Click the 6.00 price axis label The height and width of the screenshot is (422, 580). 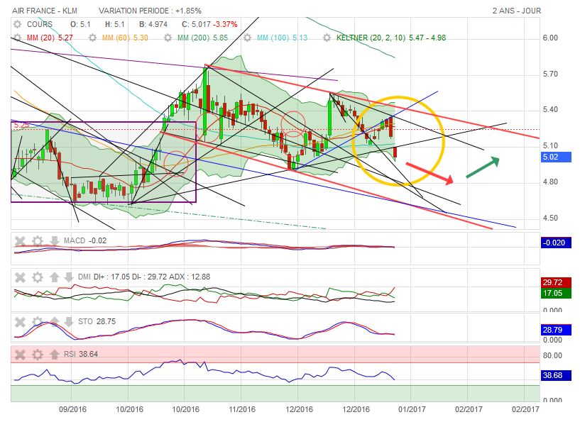pyautogui.click(x=550, y=38)
